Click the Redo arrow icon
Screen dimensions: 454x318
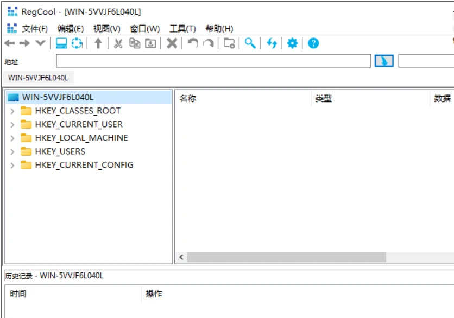[x=208, y=43]
